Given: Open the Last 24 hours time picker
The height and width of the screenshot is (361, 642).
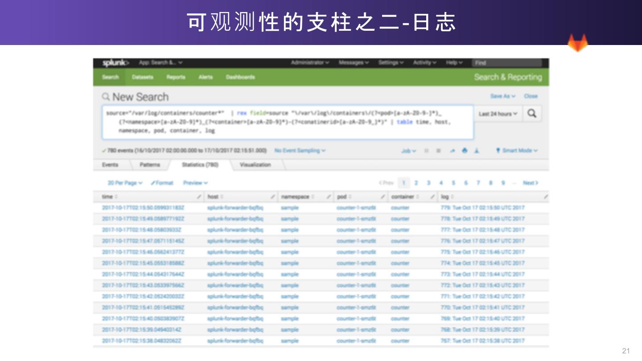Looking at the screenshot, I should [498, 114].
